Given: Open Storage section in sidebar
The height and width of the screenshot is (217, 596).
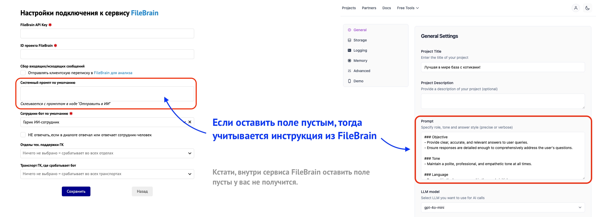Looking at the screenshot, I should click(x=360, y=40).
